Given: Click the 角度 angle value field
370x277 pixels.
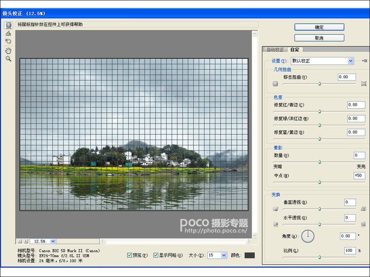Looking at the screenshot, I should click(348, 236).
